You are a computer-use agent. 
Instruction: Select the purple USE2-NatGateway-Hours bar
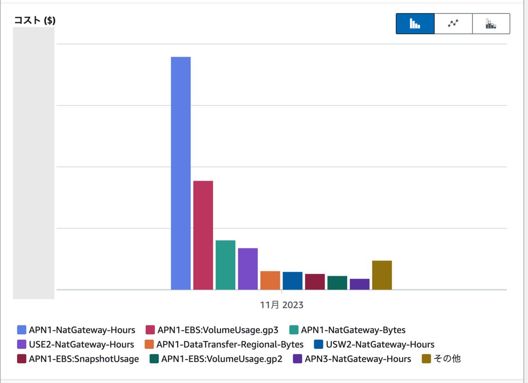tap(248, 269)
